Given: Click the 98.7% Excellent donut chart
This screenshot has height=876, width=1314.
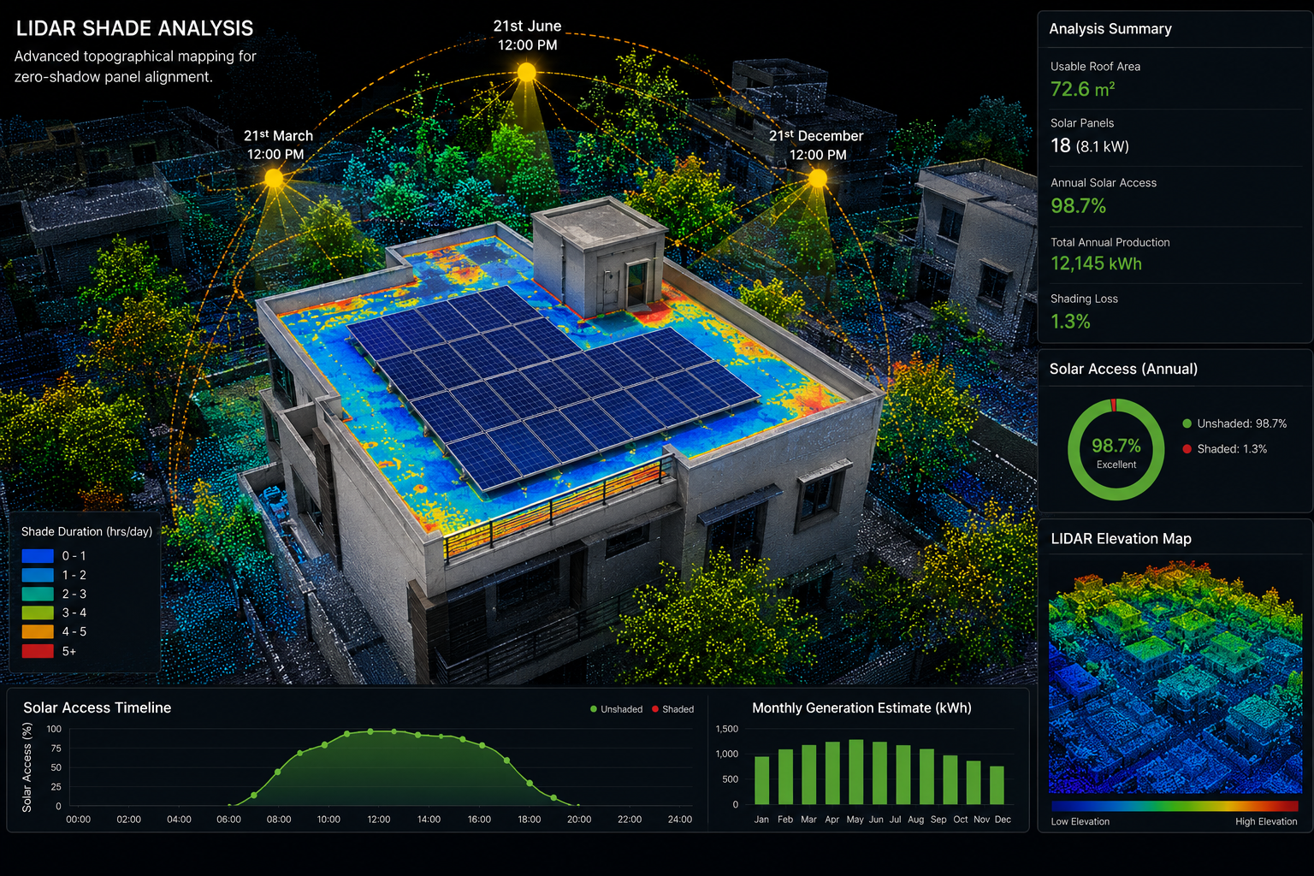Looking at the screenshot, I should 1116,450.
